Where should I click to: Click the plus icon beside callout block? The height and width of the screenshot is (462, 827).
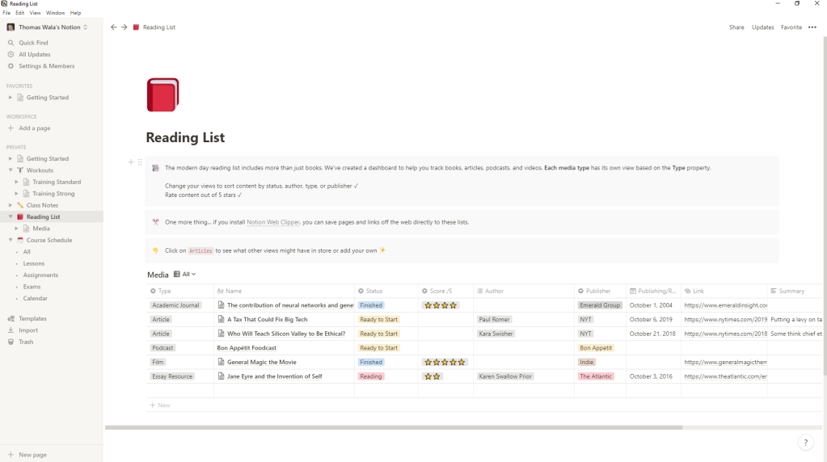click(130, 162)
